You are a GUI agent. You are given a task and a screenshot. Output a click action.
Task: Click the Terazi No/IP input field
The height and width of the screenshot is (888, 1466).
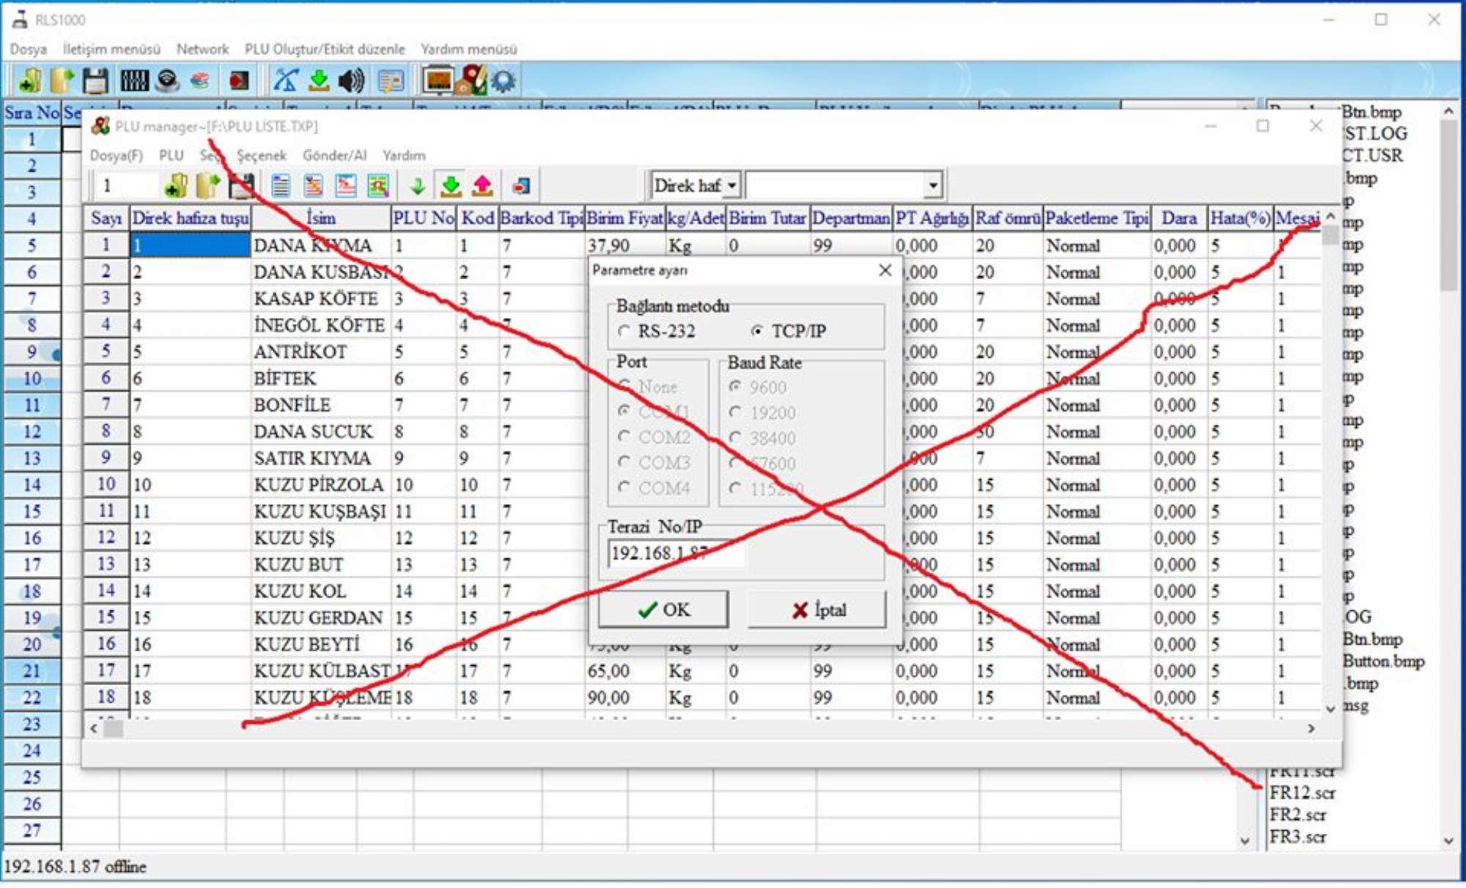pyautogui.click(x=676, y=553)
